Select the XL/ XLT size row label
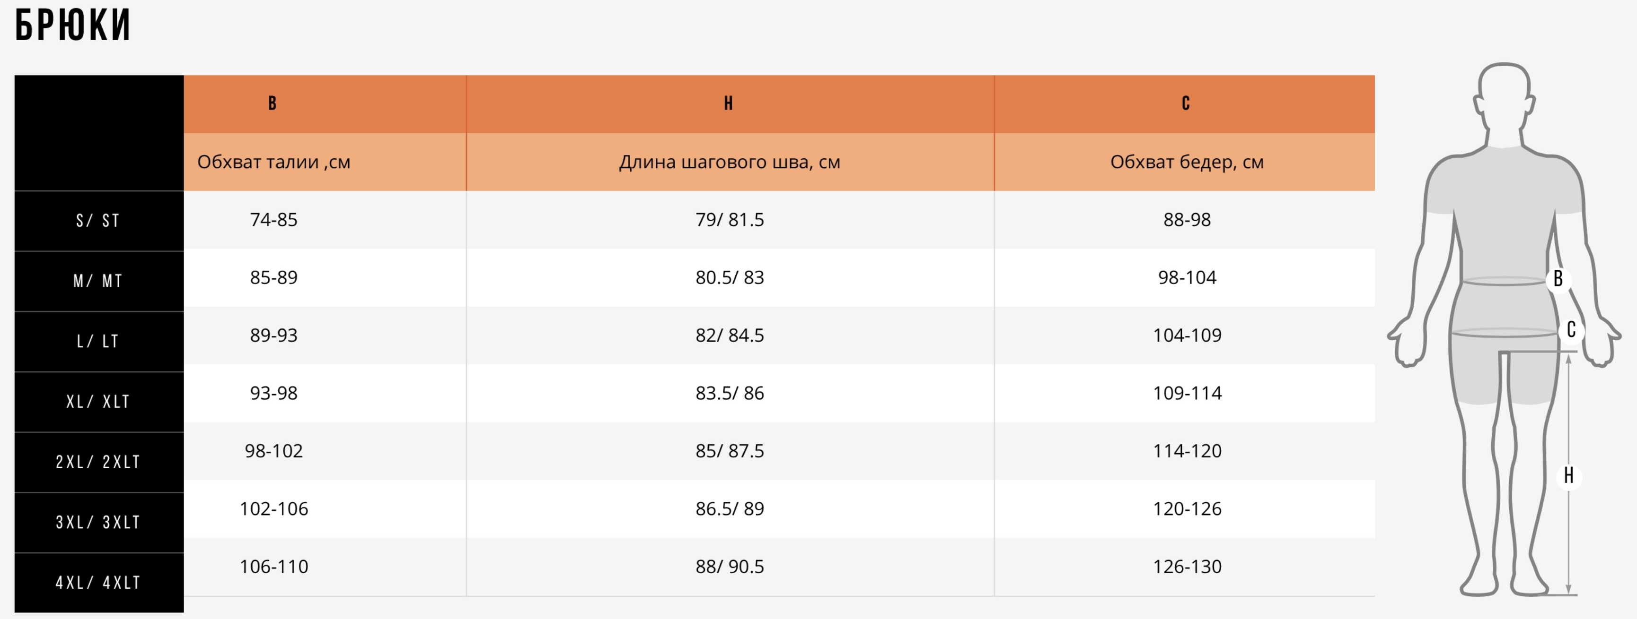 coord(98,402)
